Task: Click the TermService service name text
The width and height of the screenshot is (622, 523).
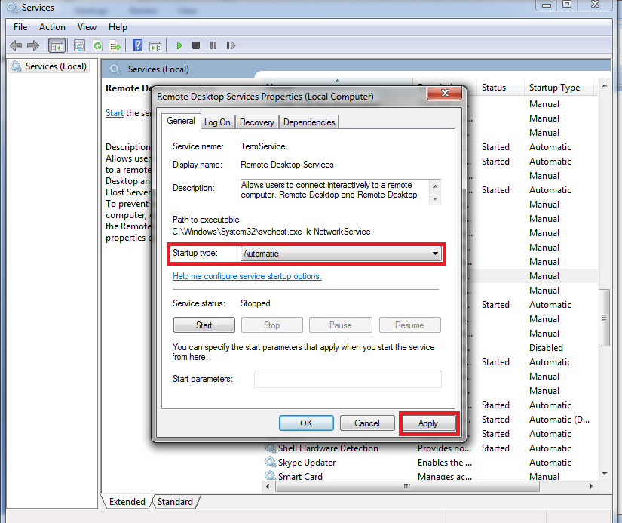Action: [x=262, y=146]
